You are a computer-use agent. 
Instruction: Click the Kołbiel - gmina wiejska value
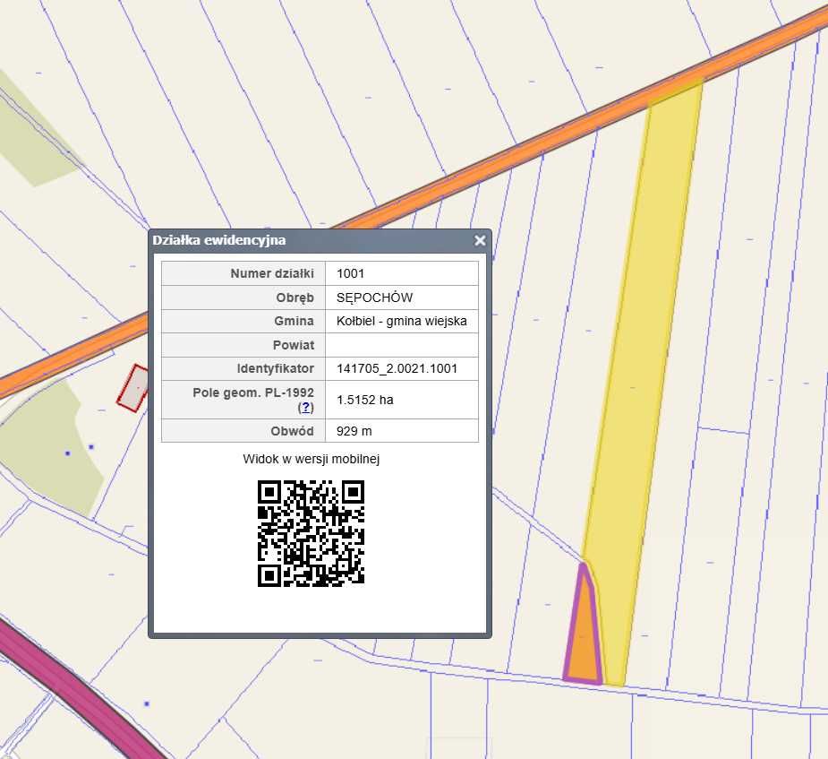coord(401,321)
